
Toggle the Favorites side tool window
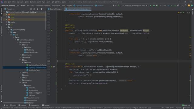pos(1,98)
